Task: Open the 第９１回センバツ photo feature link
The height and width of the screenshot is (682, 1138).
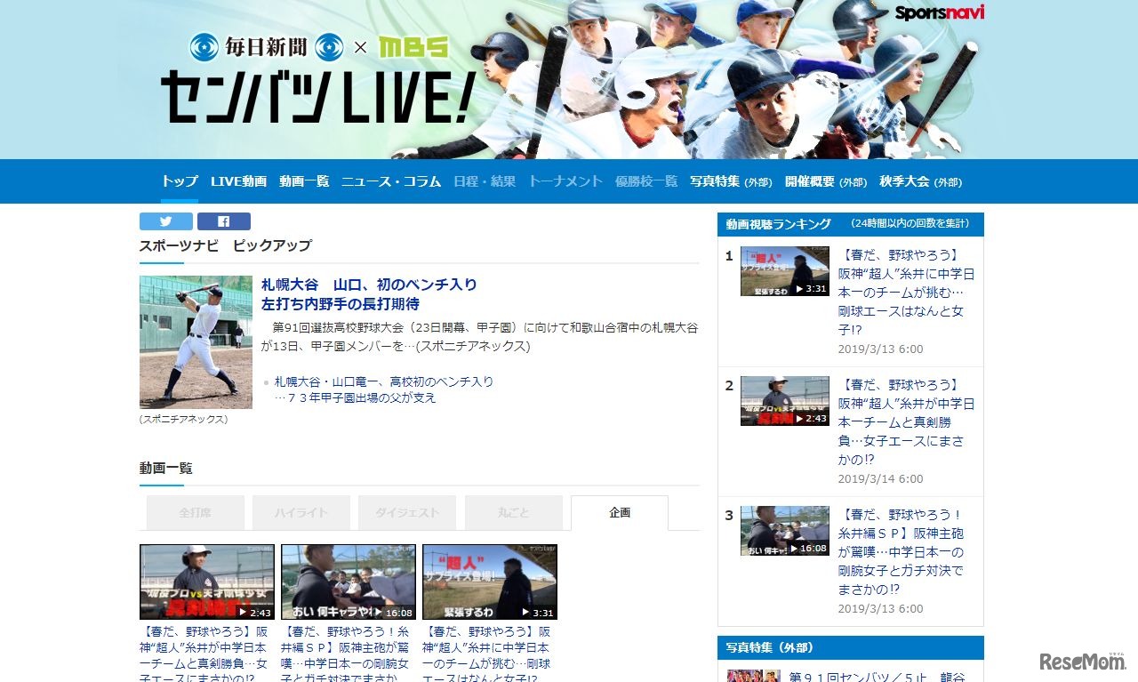Action: [877, 677]
